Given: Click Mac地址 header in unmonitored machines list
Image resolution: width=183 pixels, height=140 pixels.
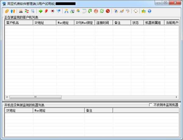Looking at the screenshot, I should (59, 110).
